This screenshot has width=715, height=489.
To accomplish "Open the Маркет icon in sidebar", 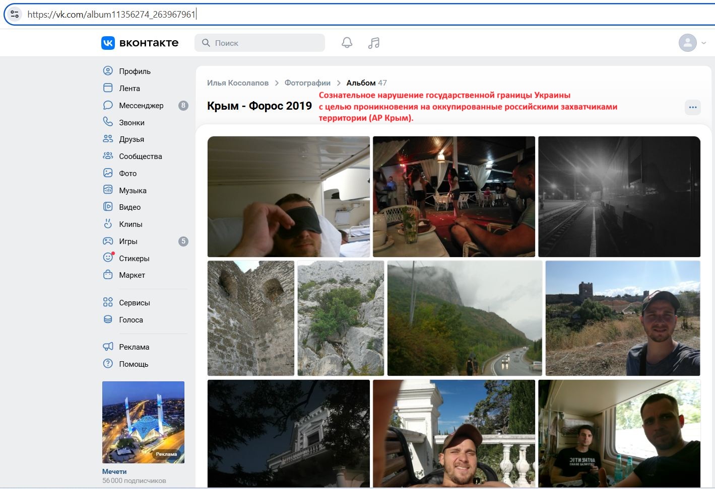I will point(108,275).
